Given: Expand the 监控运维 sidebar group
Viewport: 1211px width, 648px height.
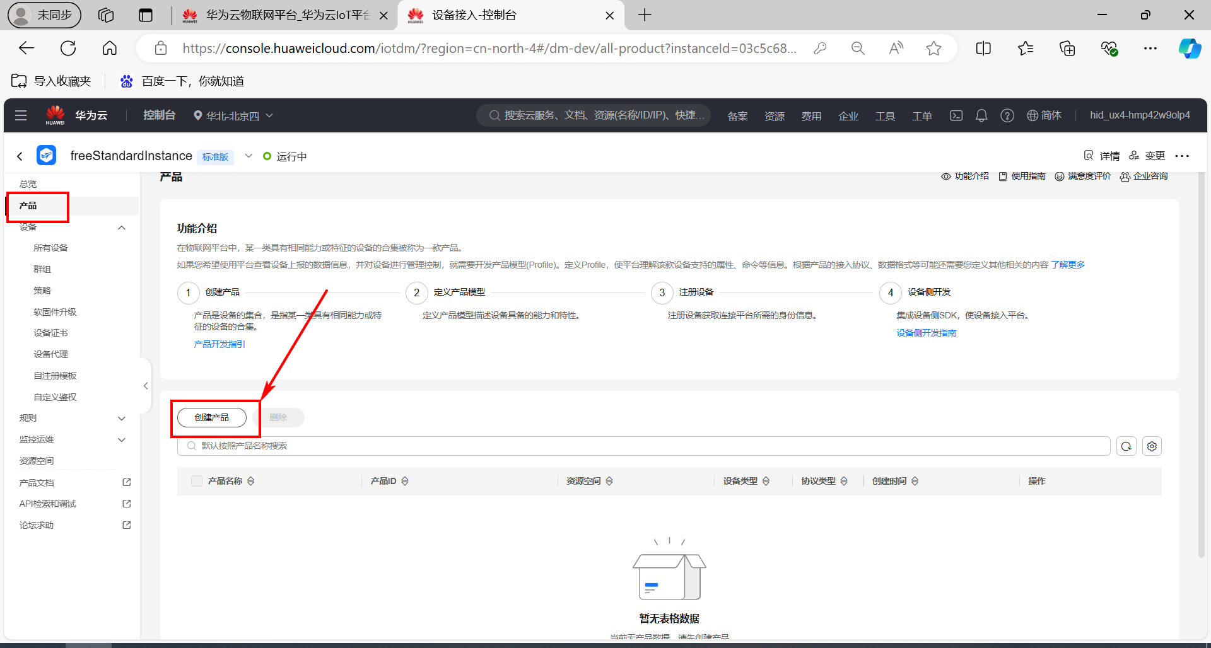Looking at the screenshot, I should (122, 440).
